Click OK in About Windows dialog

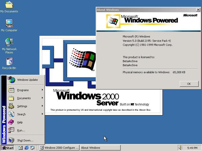(189, 84)
